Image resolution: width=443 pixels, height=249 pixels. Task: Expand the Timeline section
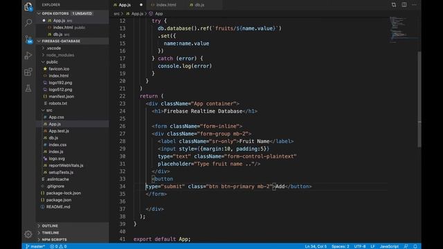[72, 232]
